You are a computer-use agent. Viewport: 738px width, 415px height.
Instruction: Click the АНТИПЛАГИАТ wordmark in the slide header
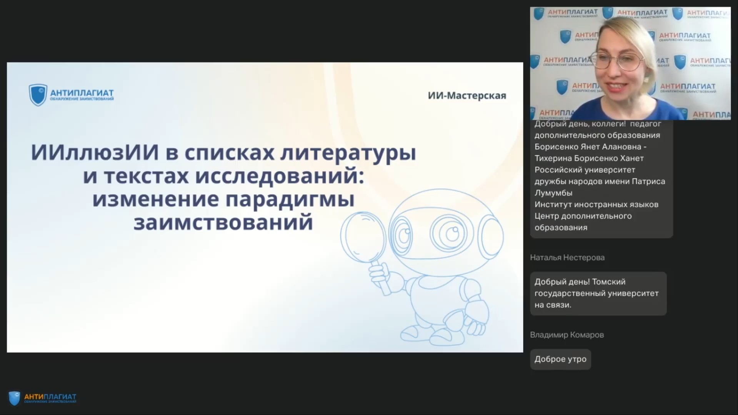click(82, 93)
